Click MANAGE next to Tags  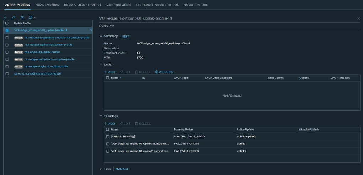[x=122, y=169]
